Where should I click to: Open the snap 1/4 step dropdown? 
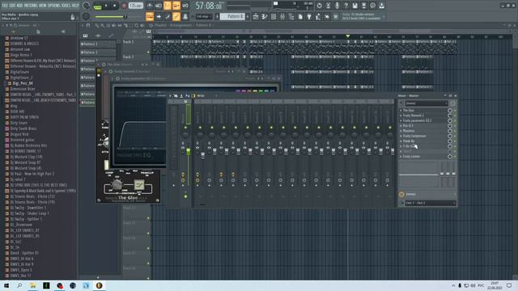204,16
